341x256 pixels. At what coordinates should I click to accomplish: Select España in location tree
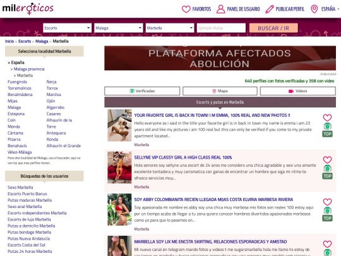point(18,63)
